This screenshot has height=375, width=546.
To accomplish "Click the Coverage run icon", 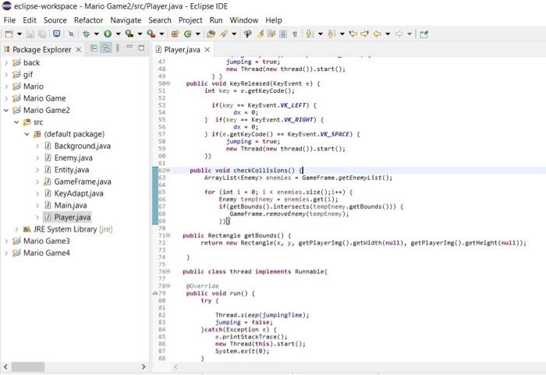I will 129,34.
